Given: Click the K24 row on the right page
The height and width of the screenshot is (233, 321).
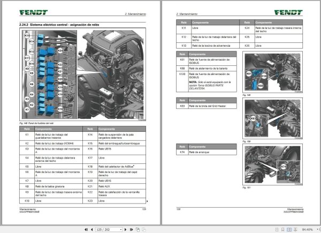Looking at the screenshot, I should click(x=271, y=29).
